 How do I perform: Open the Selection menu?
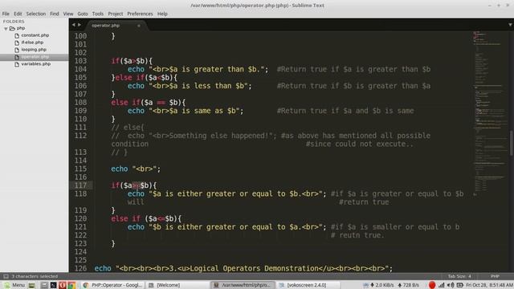(35, 14)
